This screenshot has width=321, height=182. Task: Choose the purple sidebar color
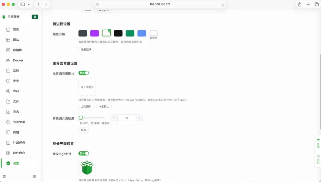click(95, 33)
